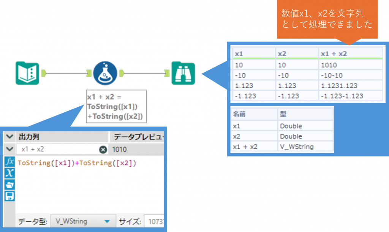Click the Input Data tool output anchor

point(43,73)
